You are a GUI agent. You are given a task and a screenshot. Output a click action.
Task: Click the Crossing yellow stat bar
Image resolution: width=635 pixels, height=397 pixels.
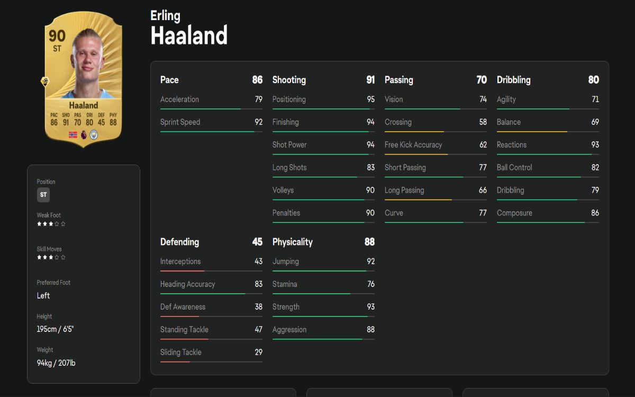pos(436,131)
